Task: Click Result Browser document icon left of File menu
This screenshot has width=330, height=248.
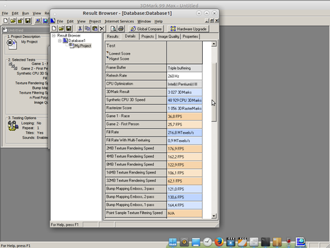Action: click(53, 21)
